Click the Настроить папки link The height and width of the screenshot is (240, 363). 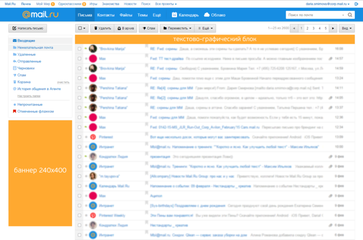[29, 96]
